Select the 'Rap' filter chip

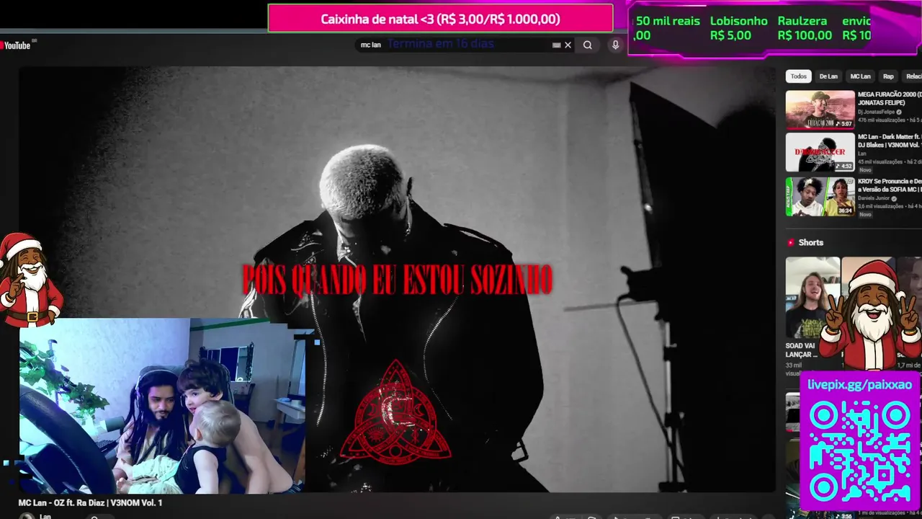(x=888, y=76)
